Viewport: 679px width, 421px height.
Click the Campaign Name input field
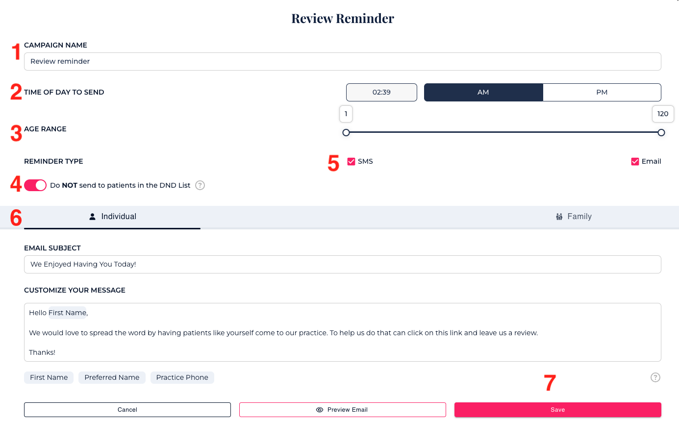pyautogui.click(x=342, y=62)
